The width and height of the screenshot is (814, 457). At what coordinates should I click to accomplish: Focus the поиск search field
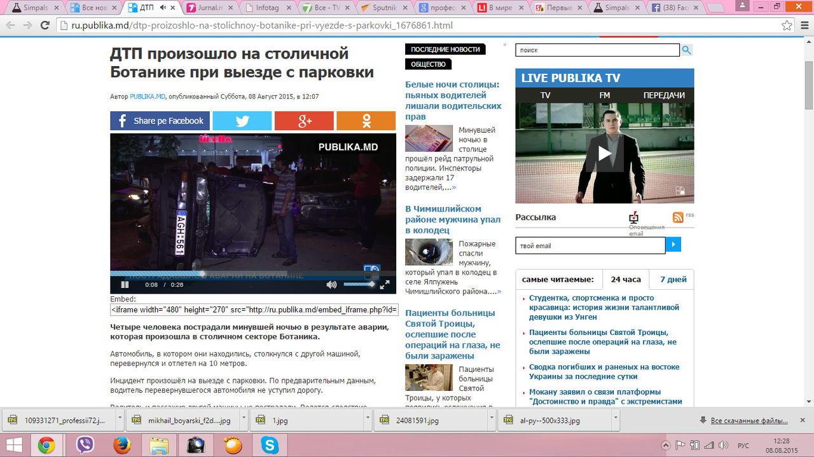(x=597, y=50)
